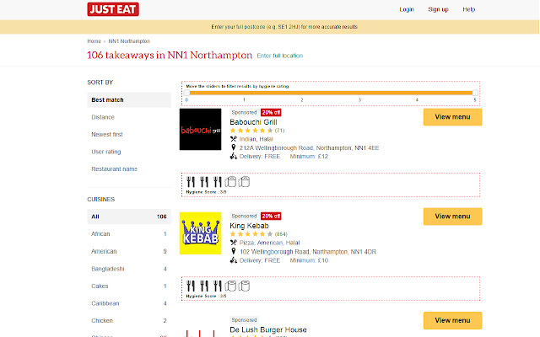Sort by Best match
540x337 pixels.
coord(129,99)
